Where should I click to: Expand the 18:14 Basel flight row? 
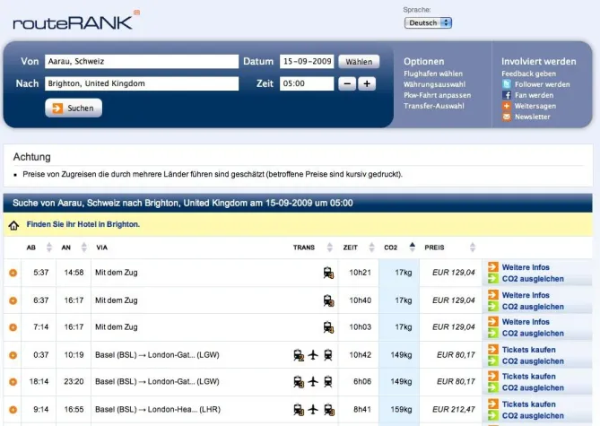13,382
